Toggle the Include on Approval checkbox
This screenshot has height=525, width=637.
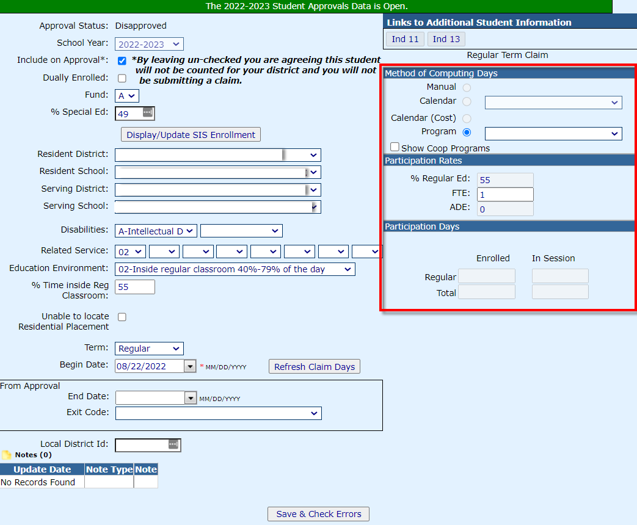tap(122, 61)
